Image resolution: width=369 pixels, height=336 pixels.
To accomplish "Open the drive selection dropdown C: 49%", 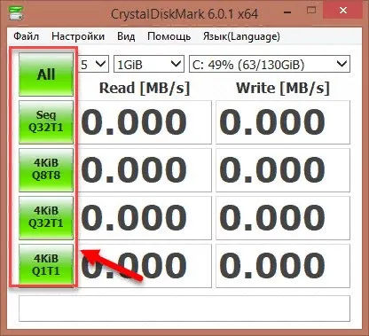I will click(x=270, y=64).
